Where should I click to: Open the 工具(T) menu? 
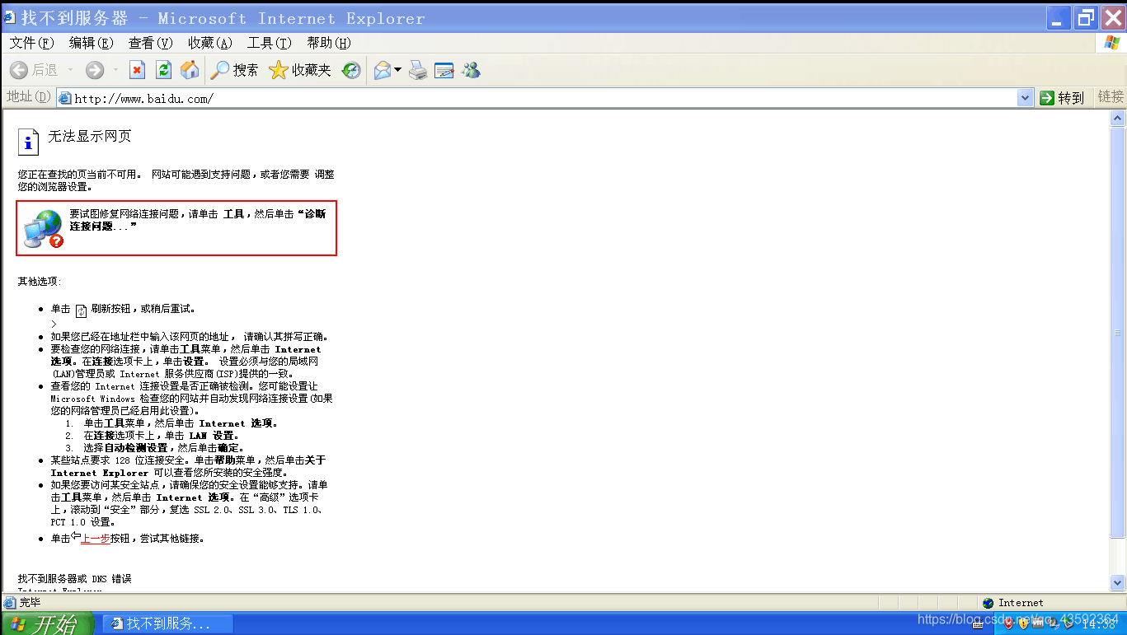click(270, 43)
